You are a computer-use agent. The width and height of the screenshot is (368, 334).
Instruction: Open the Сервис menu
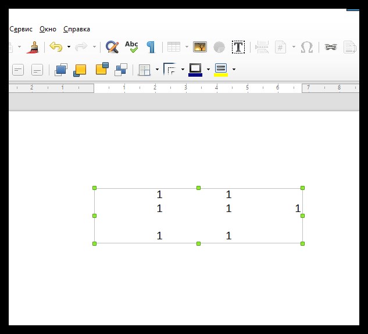(x=21, y=29)
